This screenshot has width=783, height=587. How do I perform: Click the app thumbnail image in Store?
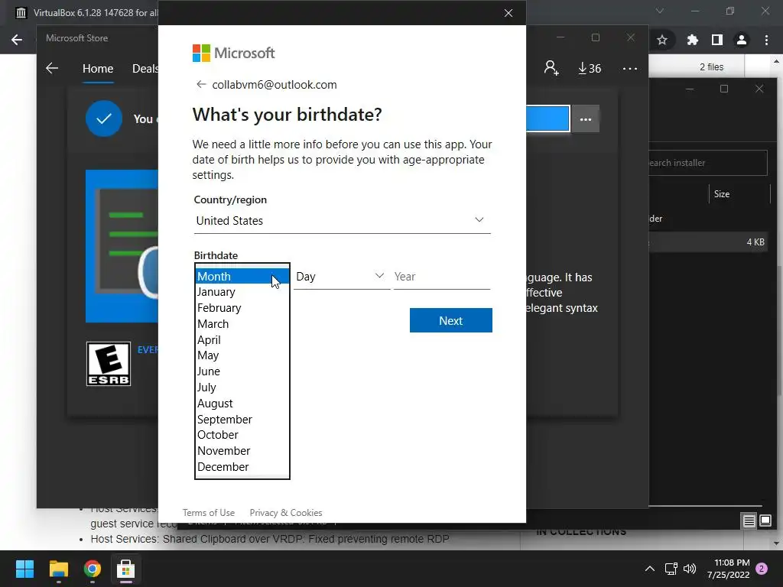tap(122, 246)
